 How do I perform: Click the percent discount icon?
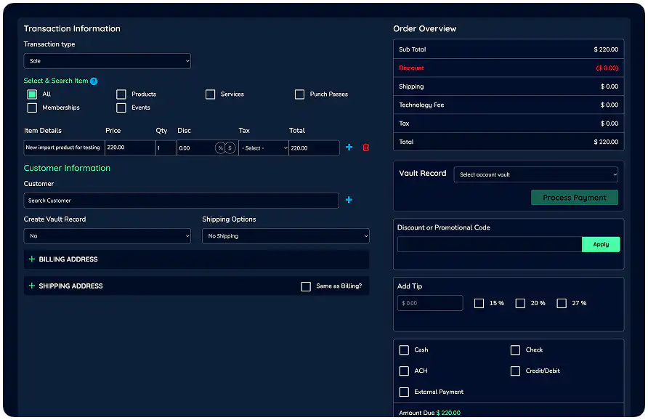[220, 148]
